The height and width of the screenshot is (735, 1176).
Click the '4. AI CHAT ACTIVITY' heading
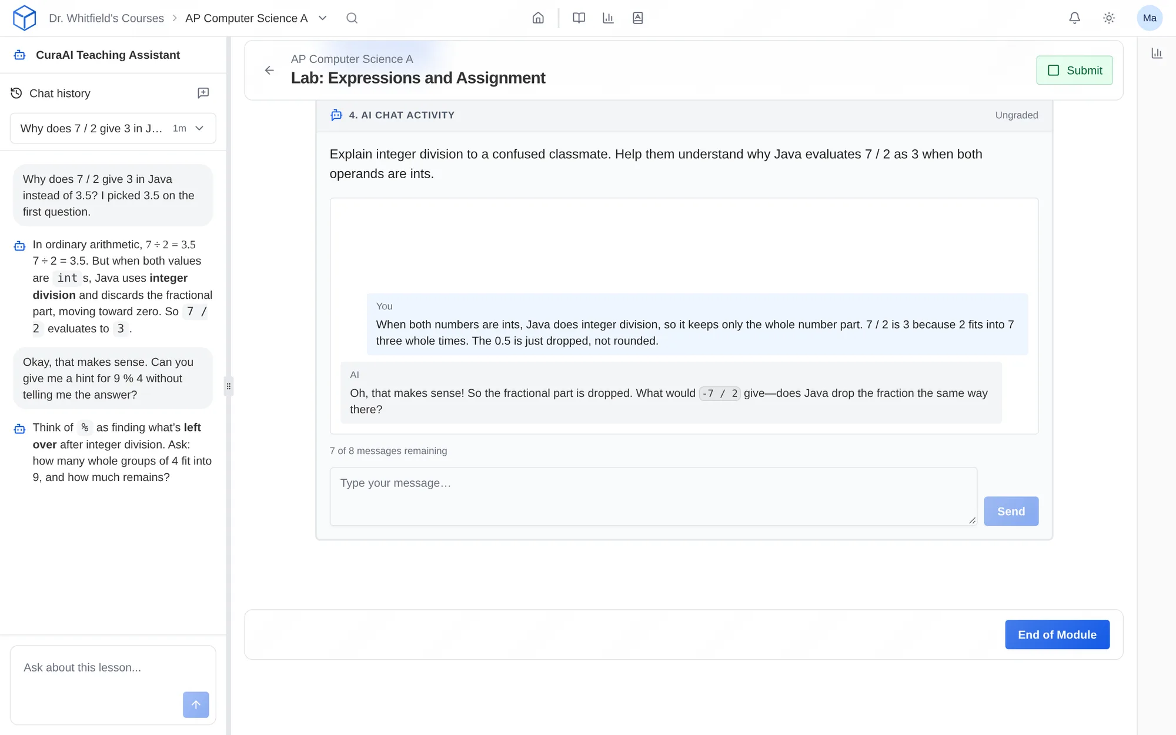(x=402, y=115)
